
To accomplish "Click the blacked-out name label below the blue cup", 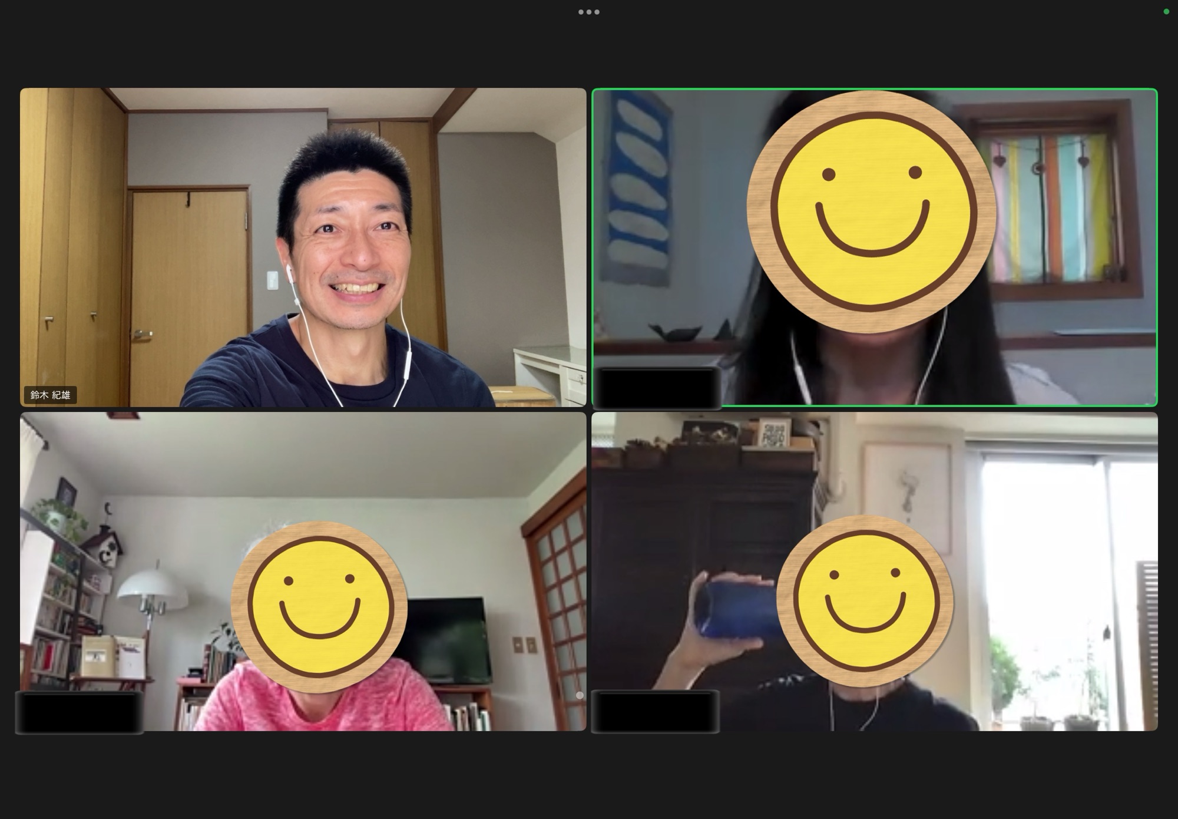I will pos(655,711).
